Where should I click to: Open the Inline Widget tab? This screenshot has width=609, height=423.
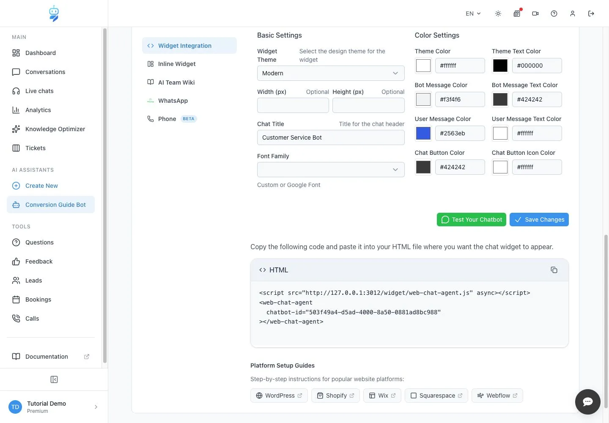pyautogui.click(x=189, y=64)
